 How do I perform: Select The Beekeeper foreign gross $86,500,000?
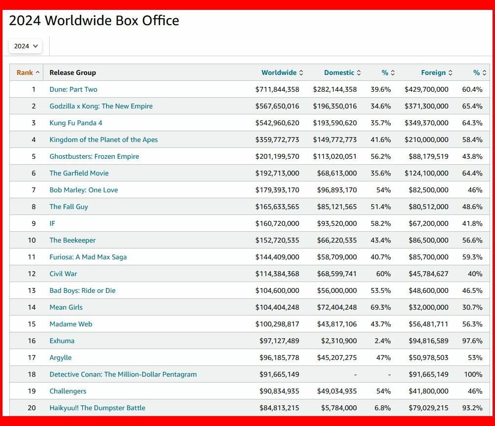click(429, 240)
